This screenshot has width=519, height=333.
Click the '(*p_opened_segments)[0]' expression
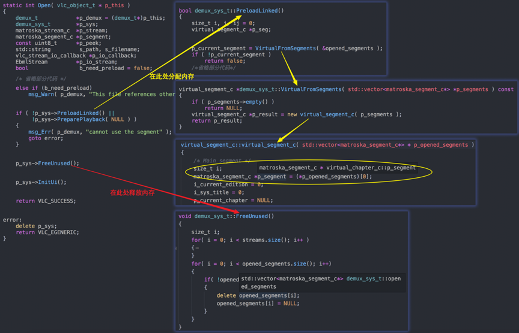tap(332, 177)
